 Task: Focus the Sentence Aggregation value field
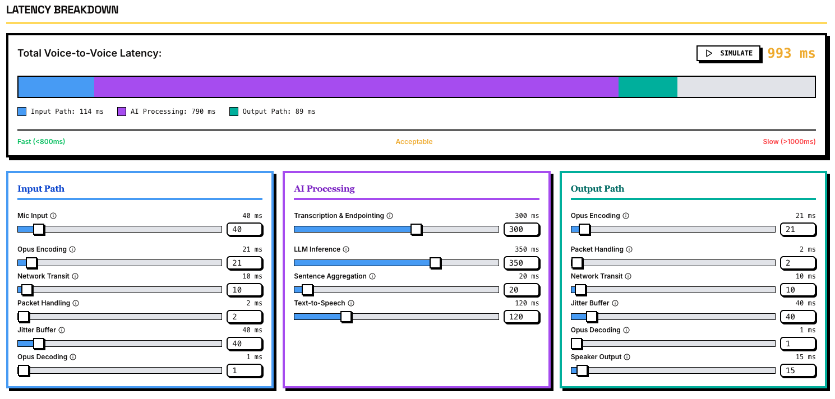[521, 290]
